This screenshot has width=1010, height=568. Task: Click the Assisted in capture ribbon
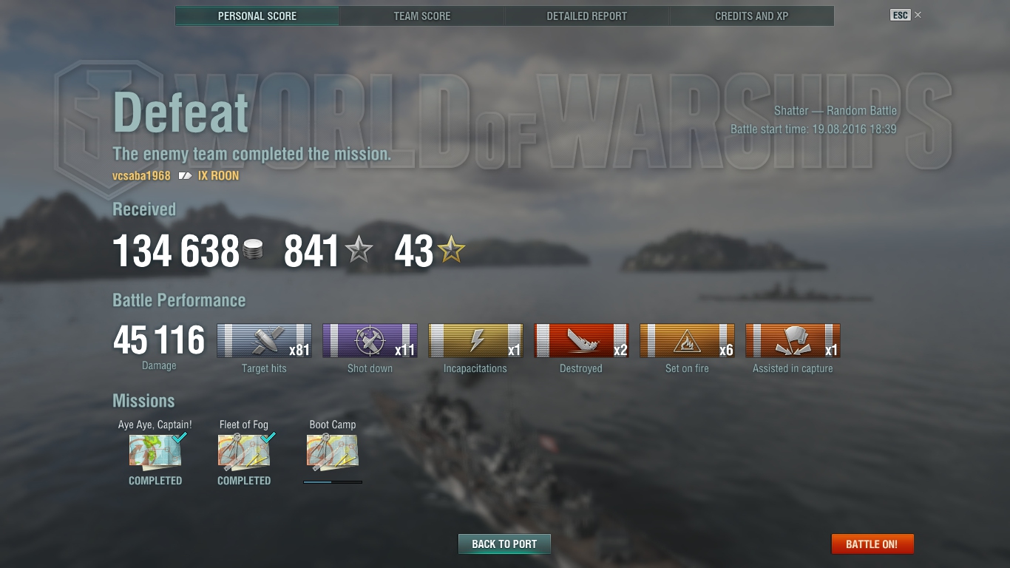[793, 340]
